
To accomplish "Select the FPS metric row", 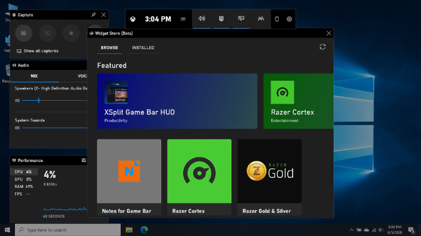I will [24, 194].
